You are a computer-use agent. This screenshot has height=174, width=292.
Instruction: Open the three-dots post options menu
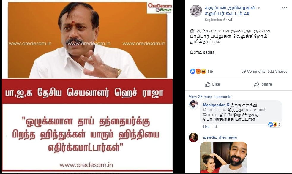pos(284,8)
